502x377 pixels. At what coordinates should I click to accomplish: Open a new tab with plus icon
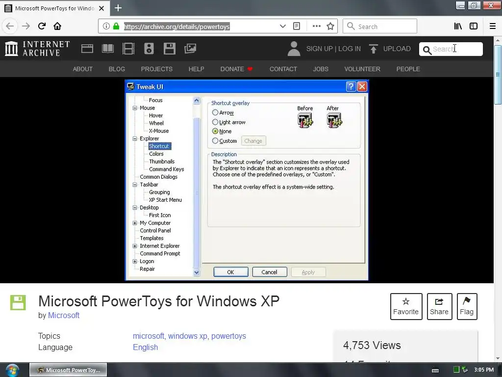click(118, 8)
